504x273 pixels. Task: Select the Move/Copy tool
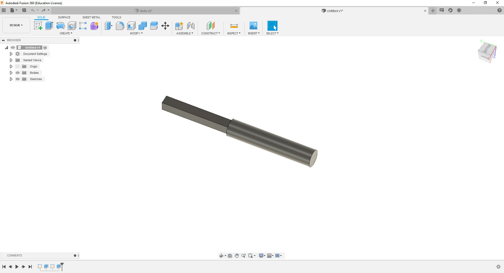click(x=165, y=26)
